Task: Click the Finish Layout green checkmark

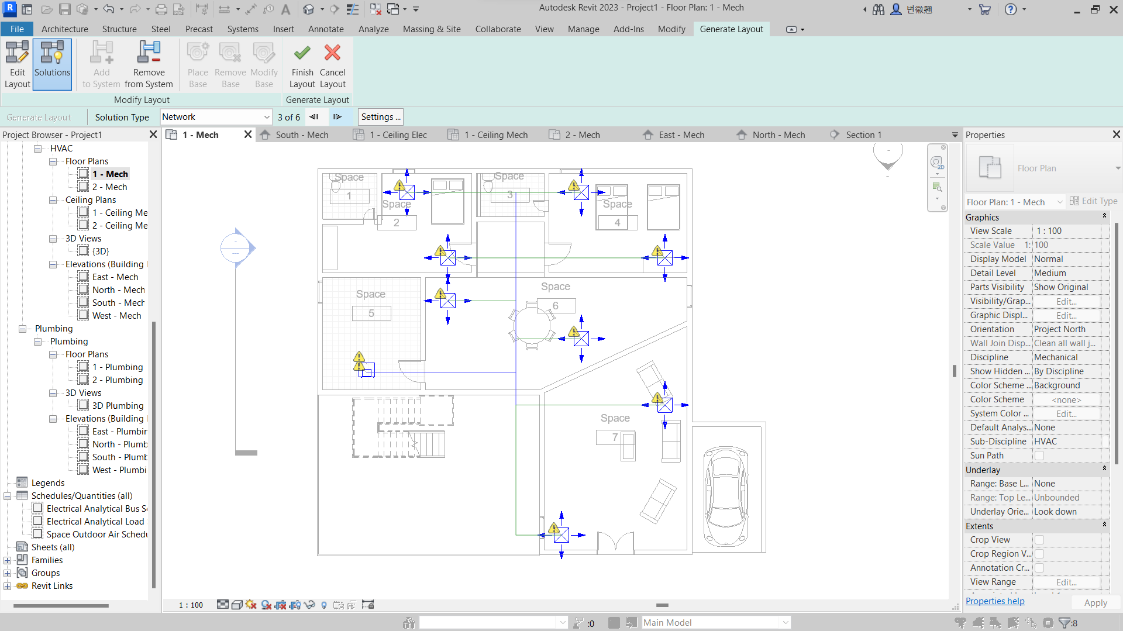Action: [302, 64]
